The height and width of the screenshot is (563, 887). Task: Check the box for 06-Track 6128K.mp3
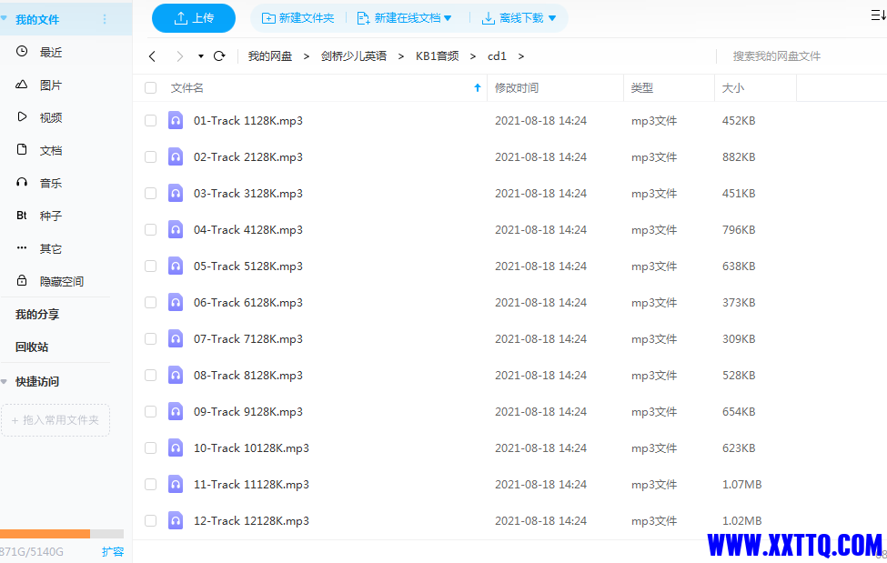point(150,302)
